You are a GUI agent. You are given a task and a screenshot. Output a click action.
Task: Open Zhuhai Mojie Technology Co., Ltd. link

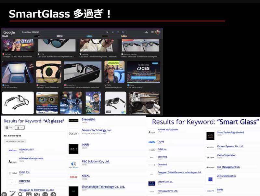[x=103, y=187]
